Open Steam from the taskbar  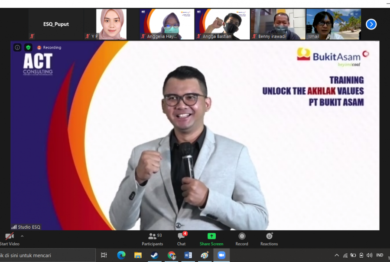pyautogui.click(x=155, y=255)
